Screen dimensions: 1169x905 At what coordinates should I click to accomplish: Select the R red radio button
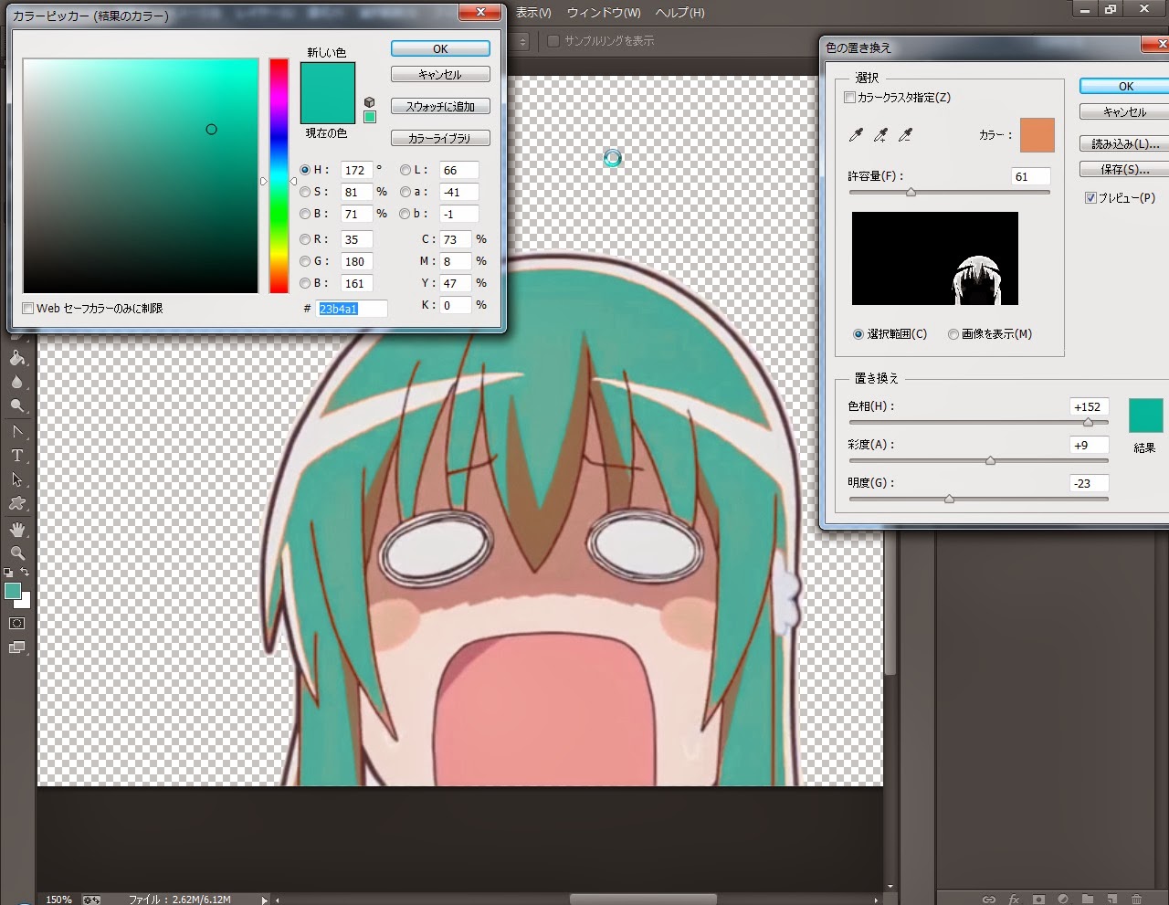coord(305,239)
